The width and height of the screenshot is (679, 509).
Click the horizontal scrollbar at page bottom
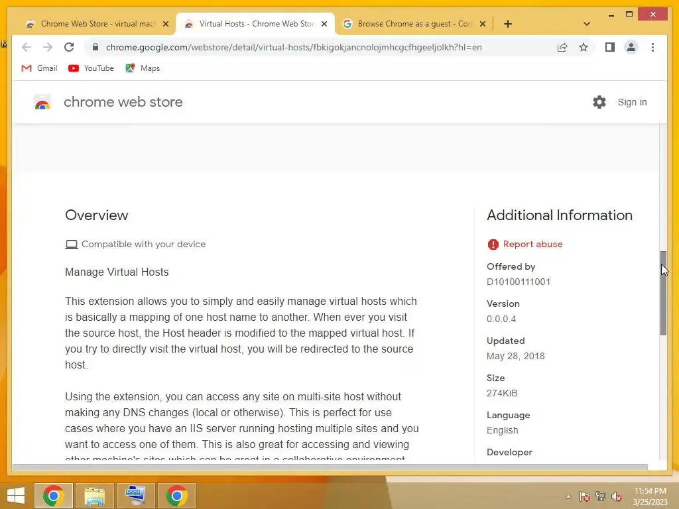330,467
